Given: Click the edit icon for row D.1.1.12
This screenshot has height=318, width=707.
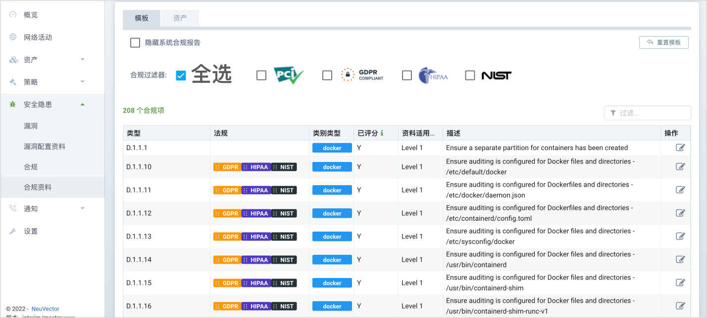Looking at the screenshot, I should point(680,213).
